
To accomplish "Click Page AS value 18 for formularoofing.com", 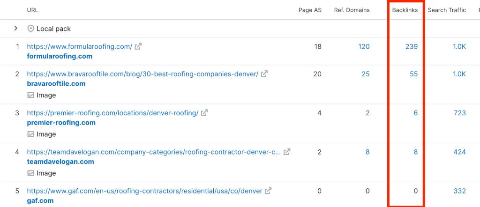I will tap(318, 46).
